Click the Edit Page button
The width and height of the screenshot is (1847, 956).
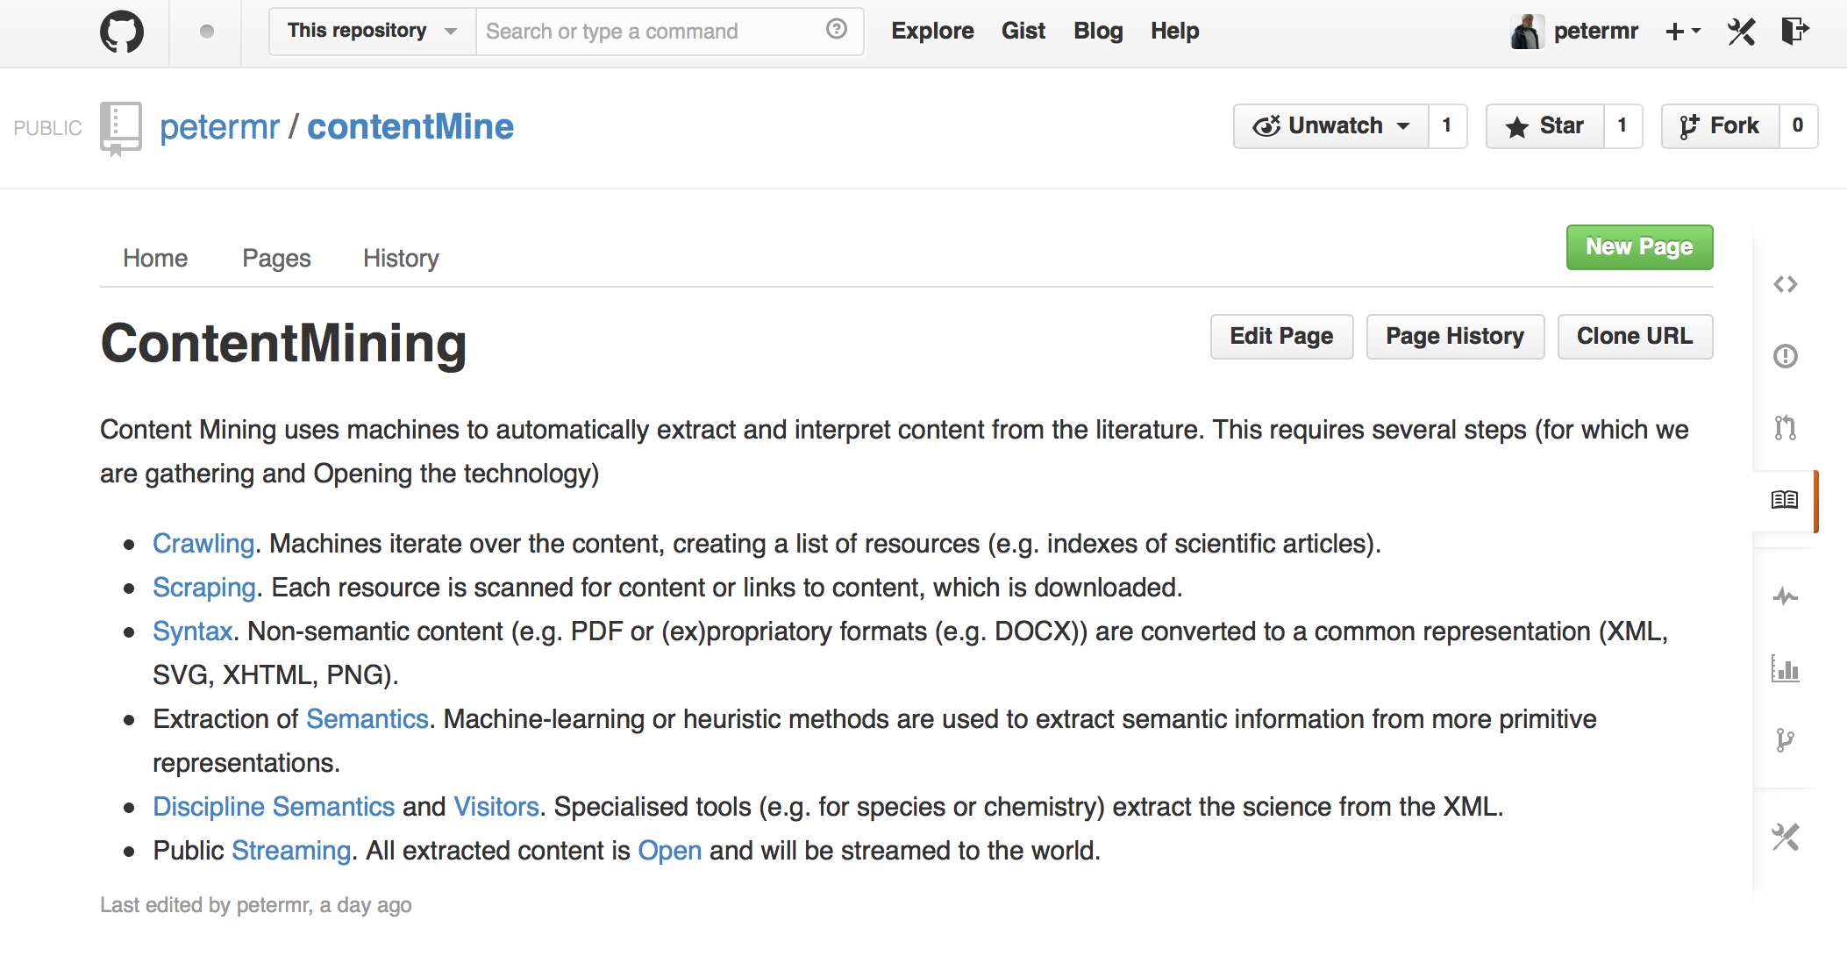[1281, 337]
